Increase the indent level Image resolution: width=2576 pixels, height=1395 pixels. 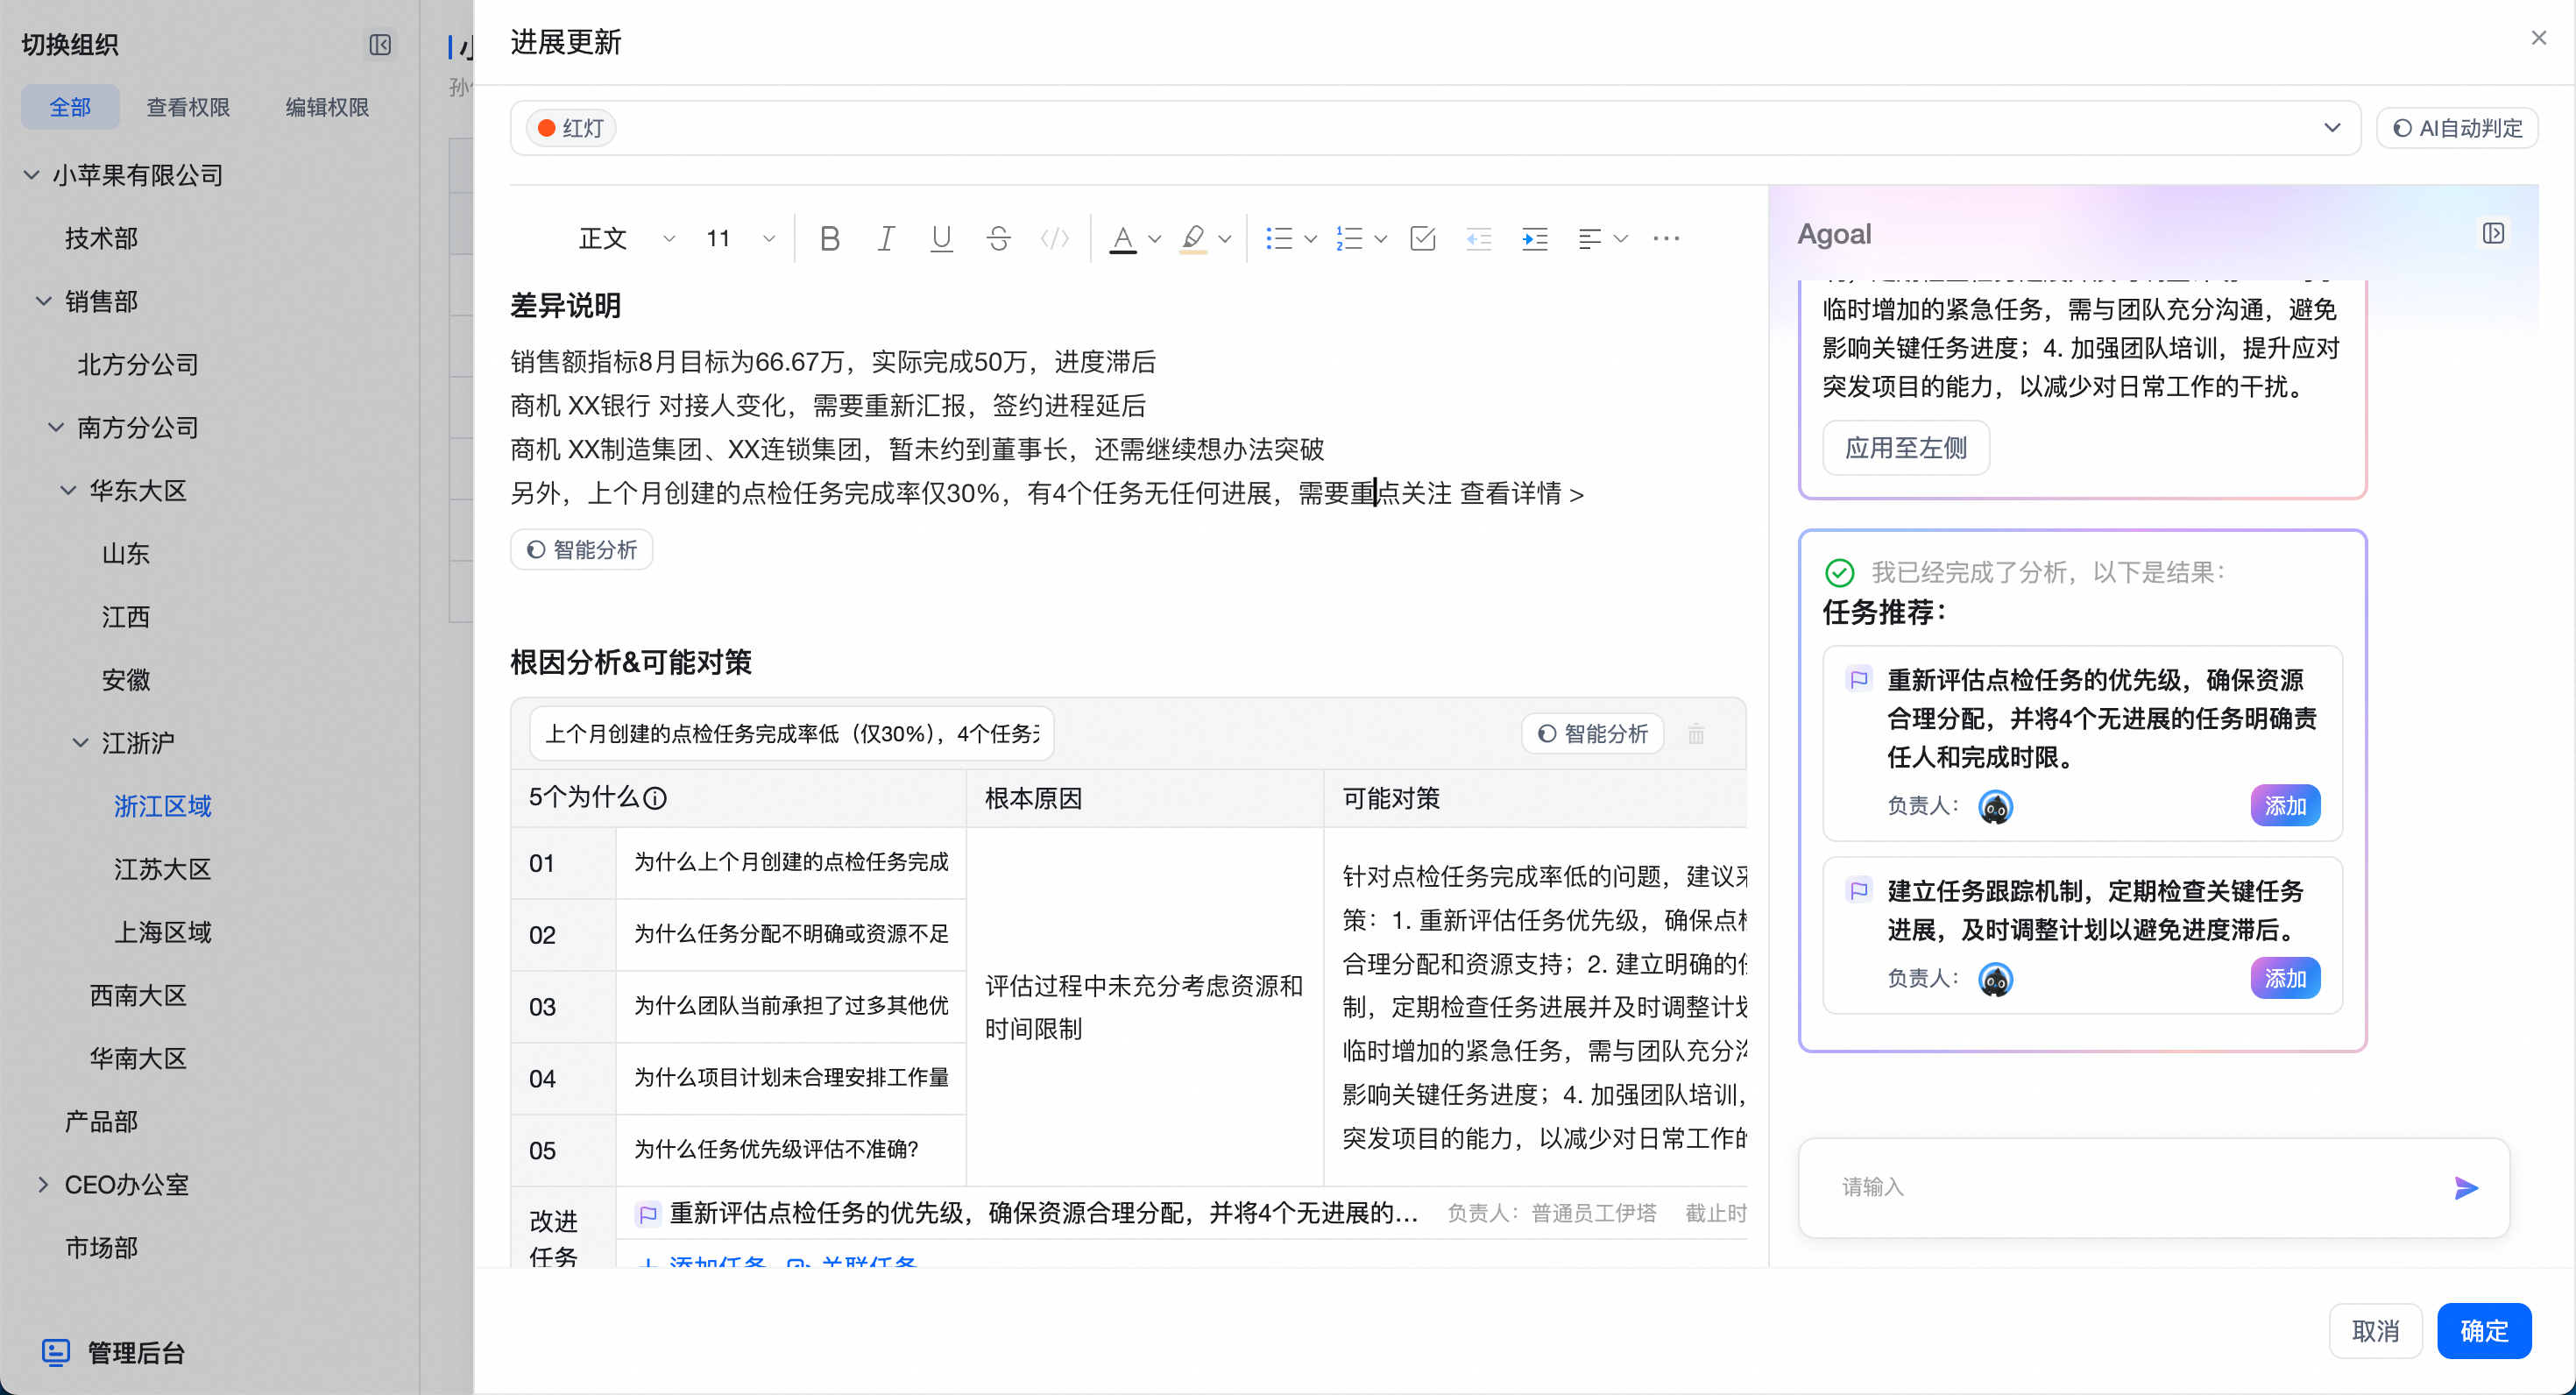[x=1534, y=238]
